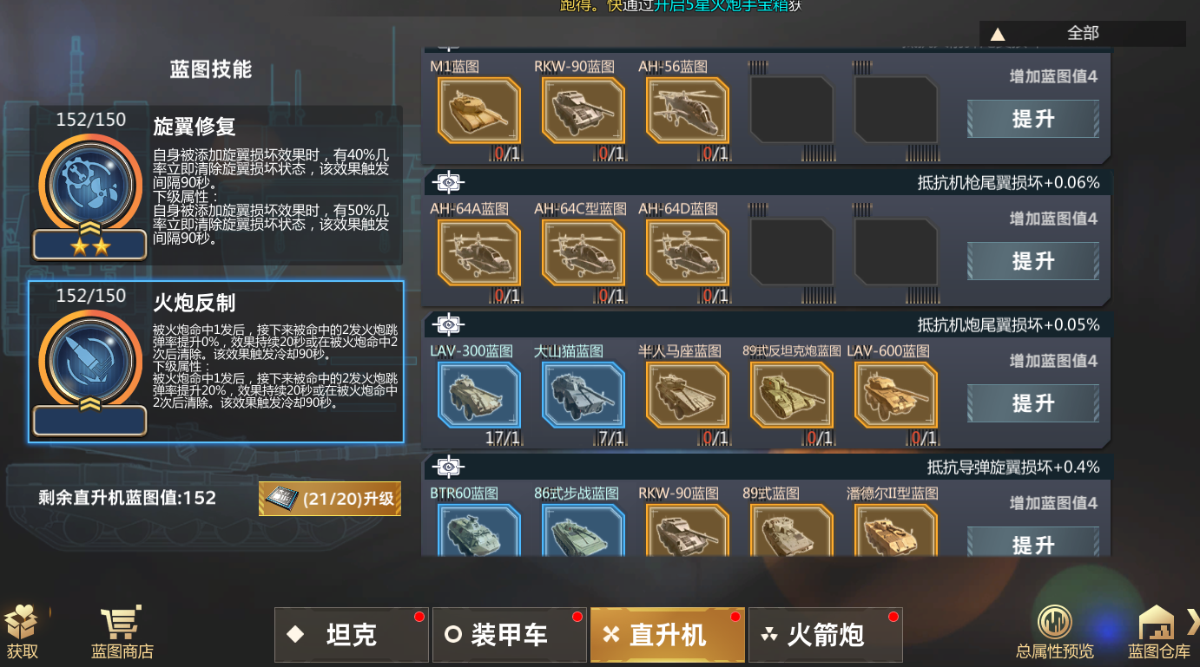Toggle eye icon above AH-64A row
The height and width of the screenshot is (667, 1200).
[x=448, y=182]
